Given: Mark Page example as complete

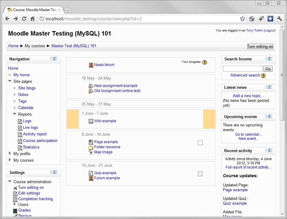Looking at the screenshot, I should 200,143.
